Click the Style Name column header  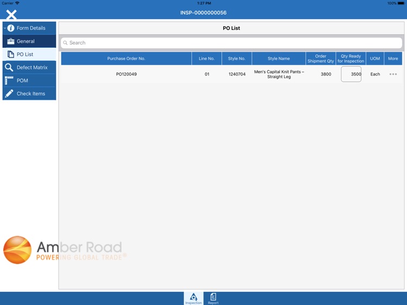(279, 59)
